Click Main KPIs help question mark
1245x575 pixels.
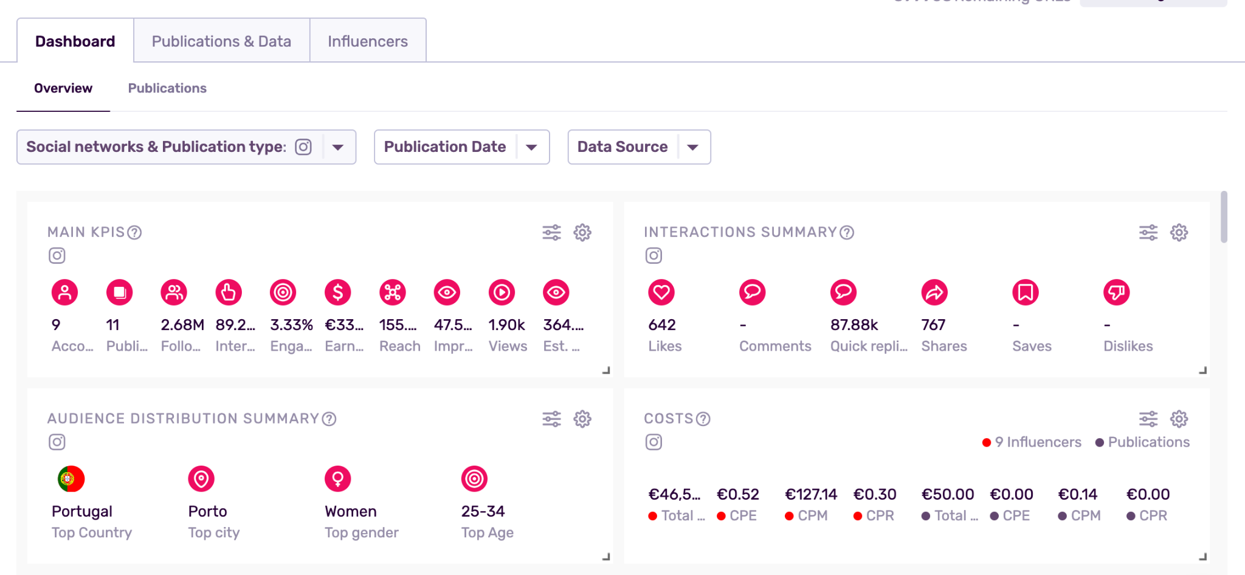pos(135,232)
